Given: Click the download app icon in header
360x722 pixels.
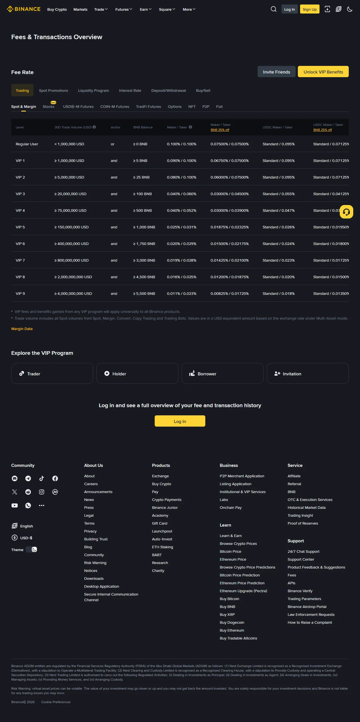Looking at the screenshot, I should pos(327,9).
